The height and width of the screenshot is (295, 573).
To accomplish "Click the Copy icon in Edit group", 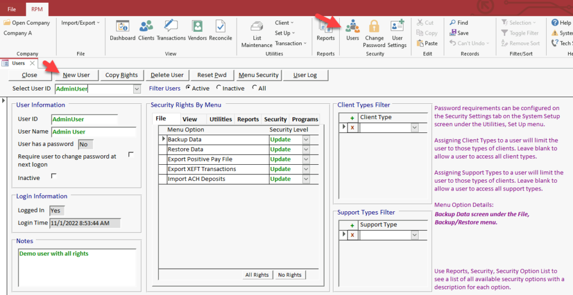I will pyautogui.click(x=420, y=33).
